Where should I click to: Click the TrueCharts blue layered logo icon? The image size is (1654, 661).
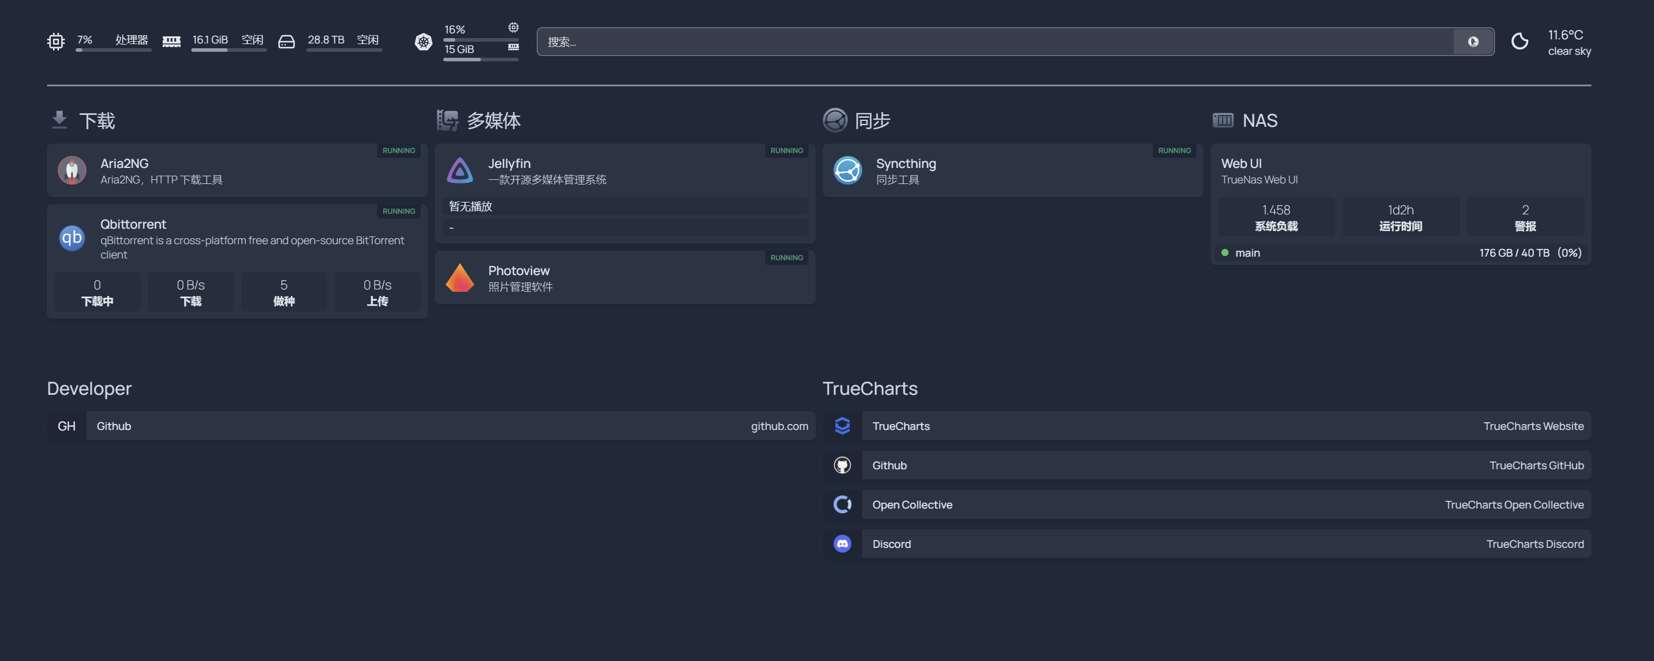pos(842,426)
